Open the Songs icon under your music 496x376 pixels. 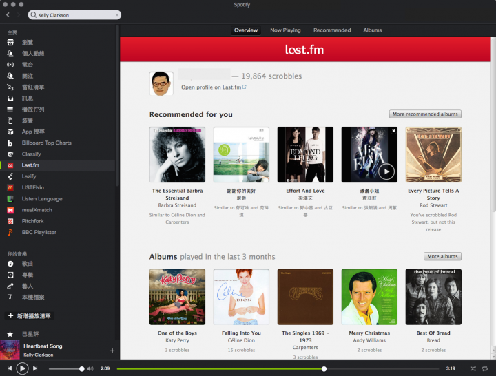coord(10,264)
